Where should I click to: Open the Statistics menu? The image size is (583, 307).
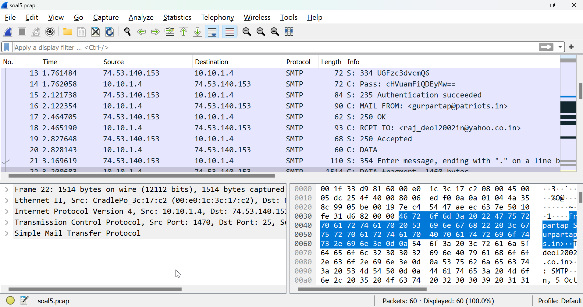(177, 17)
